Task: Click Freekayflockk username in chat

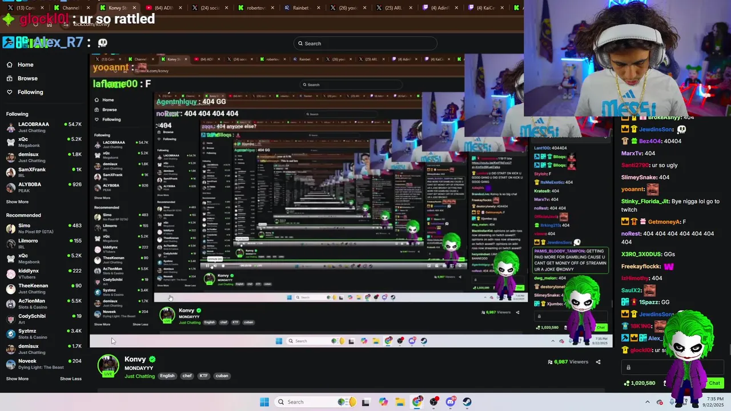Action: click(641, 267)
